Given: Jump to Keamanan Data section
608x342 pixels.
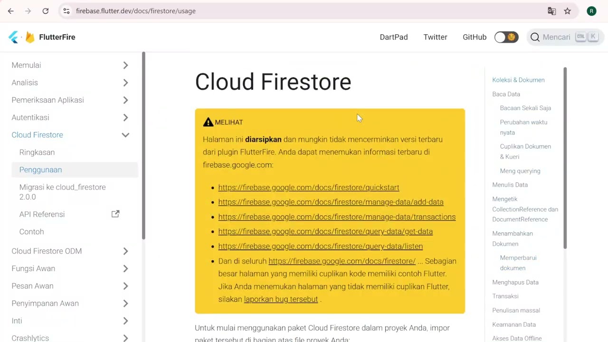Looking at the screenshot, I should click(x=514, y=324).
